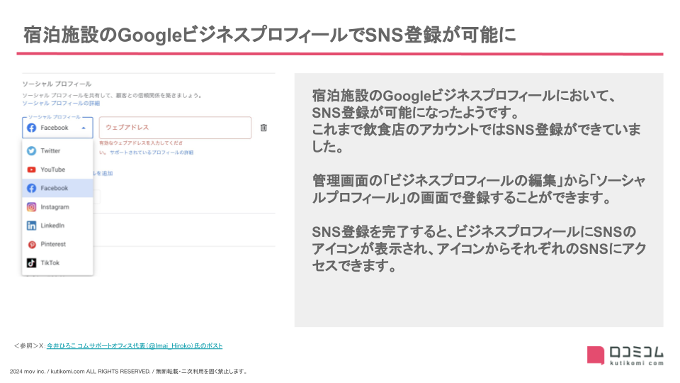Screen dimensions: 680x383
Task: Select TikTok from the profile list
Action: pos(50,262)
